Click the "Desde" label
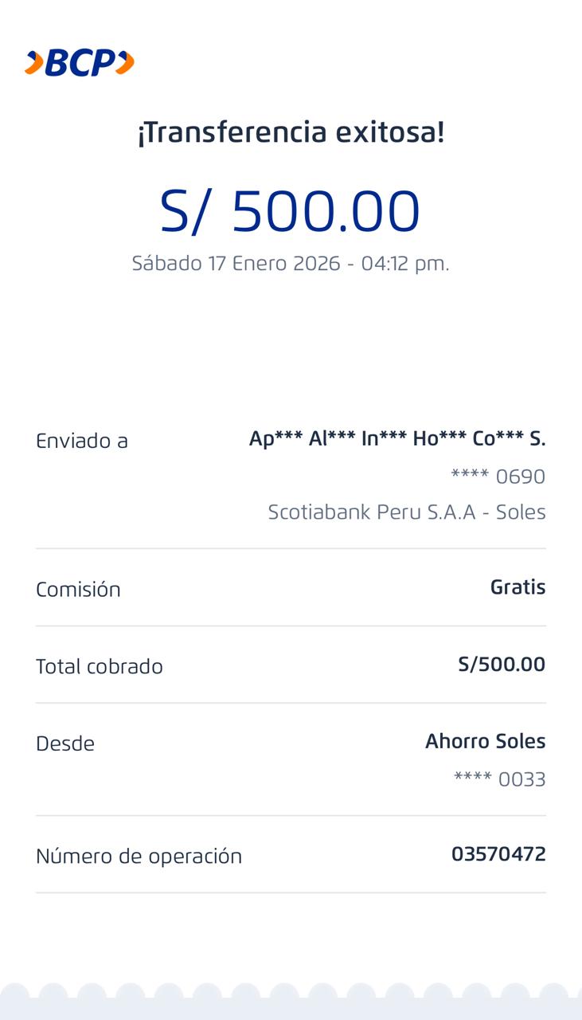This screenshot has height=1020, width=582. click(x=65, y=744)
